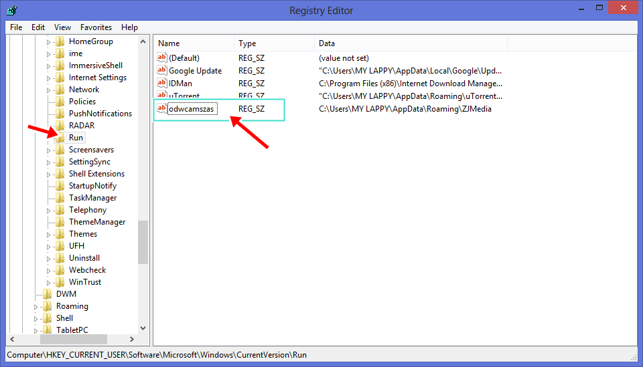Viewport: 643px width, 367px height.
Task: Expand the Themes registry key
Action: [48, 235]
